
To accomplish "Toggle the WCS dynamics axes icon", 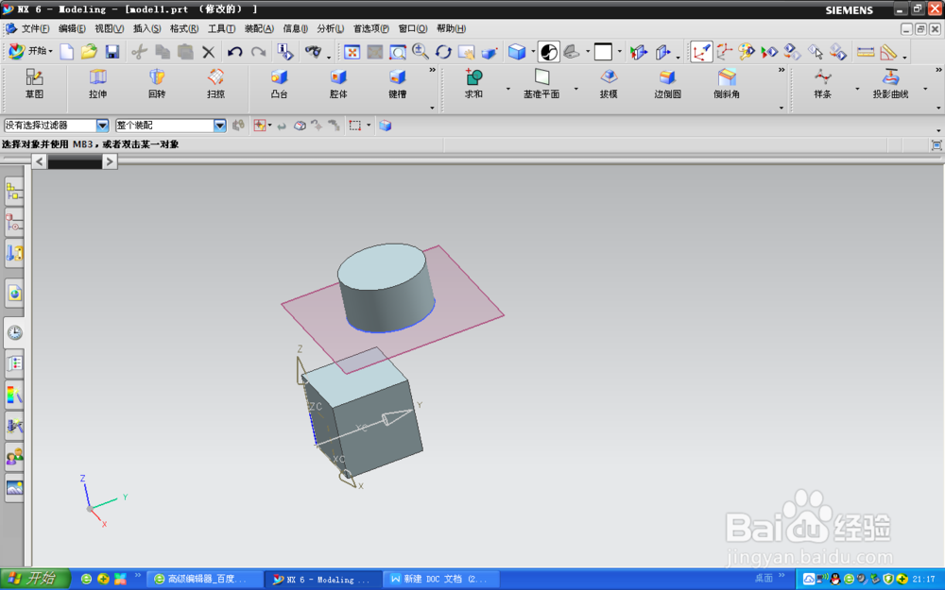I will 725,52.
